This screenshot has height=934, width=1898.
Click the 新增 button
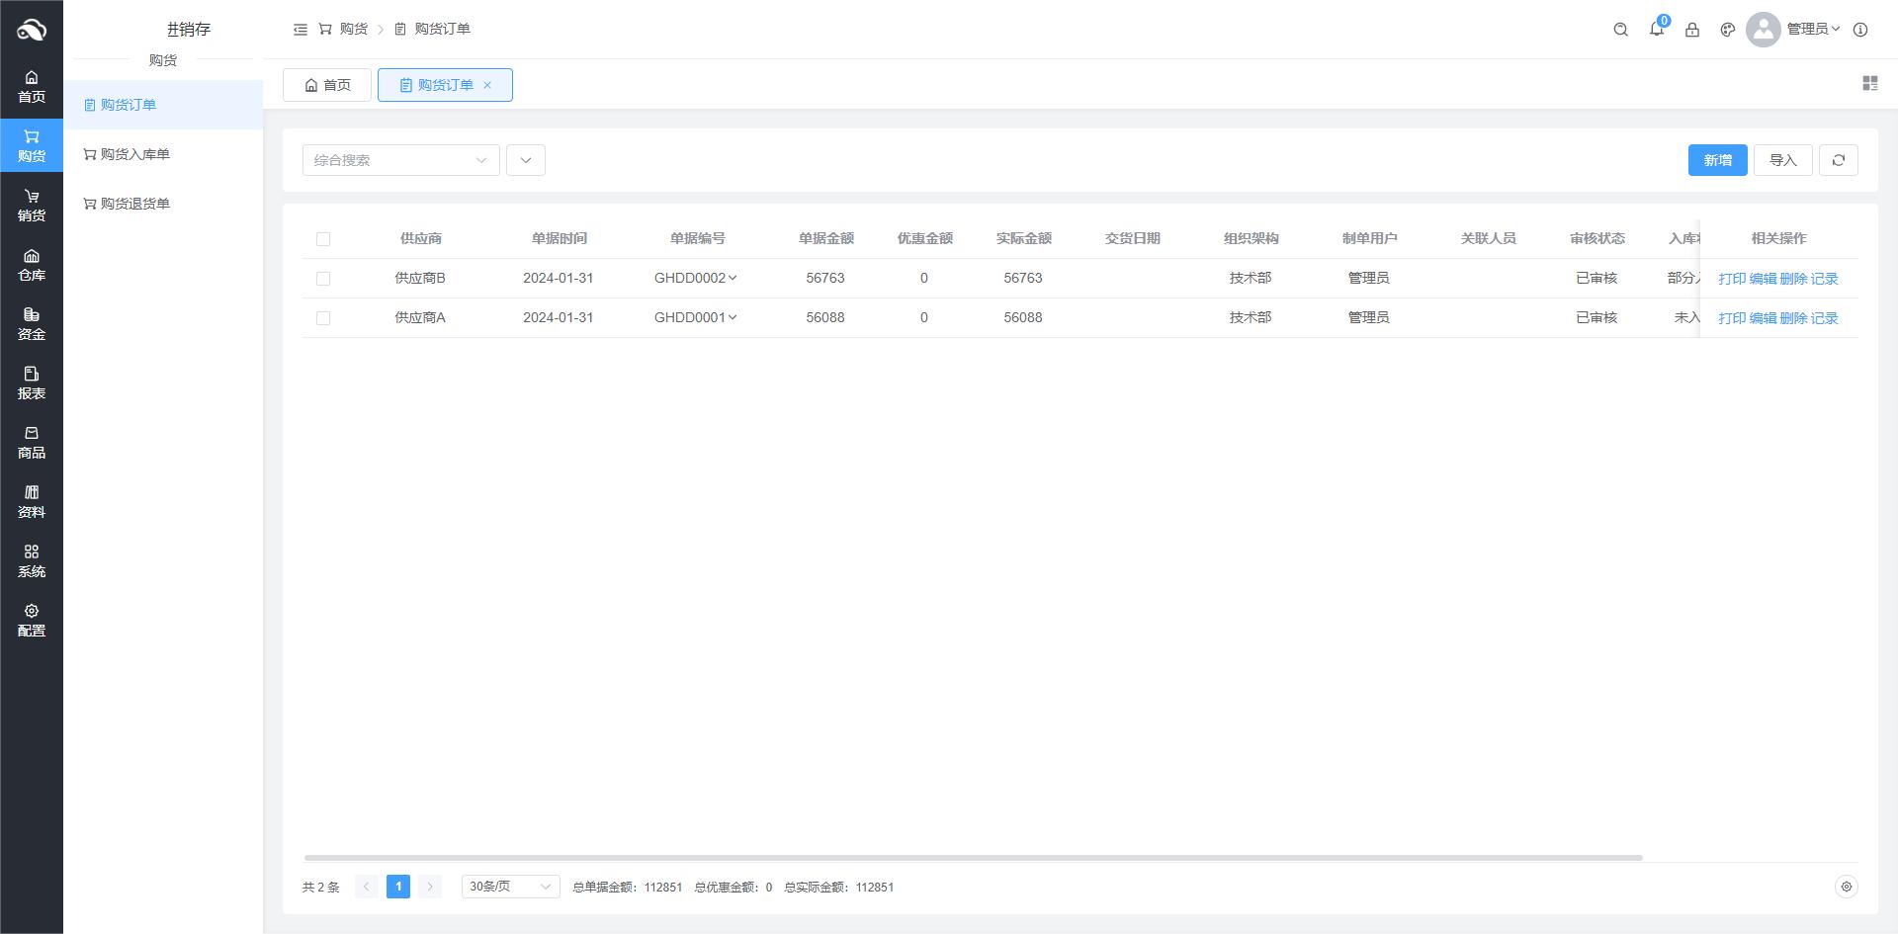click(x=1717, y=160)
